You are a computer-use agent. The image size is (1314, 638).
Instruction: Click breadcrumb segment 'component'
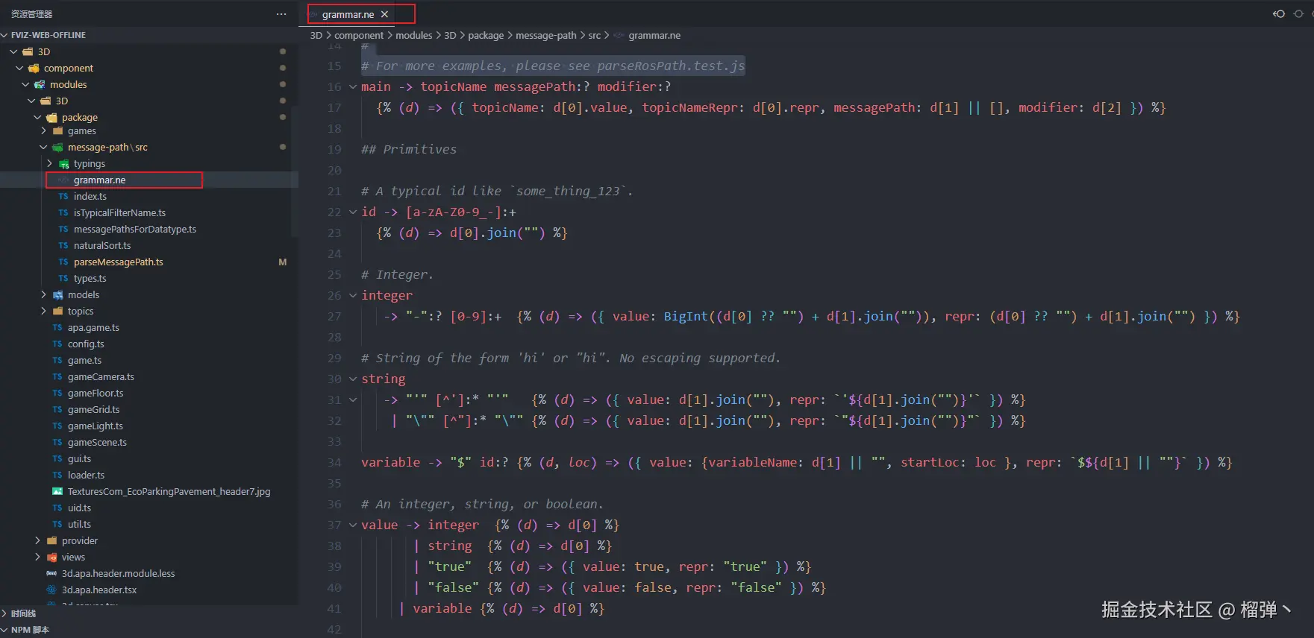pyautogui.click(x=359, y=35)
